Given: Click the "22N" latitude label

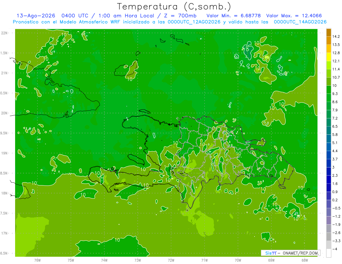Looking at the screenshot, I should point(5,33).
